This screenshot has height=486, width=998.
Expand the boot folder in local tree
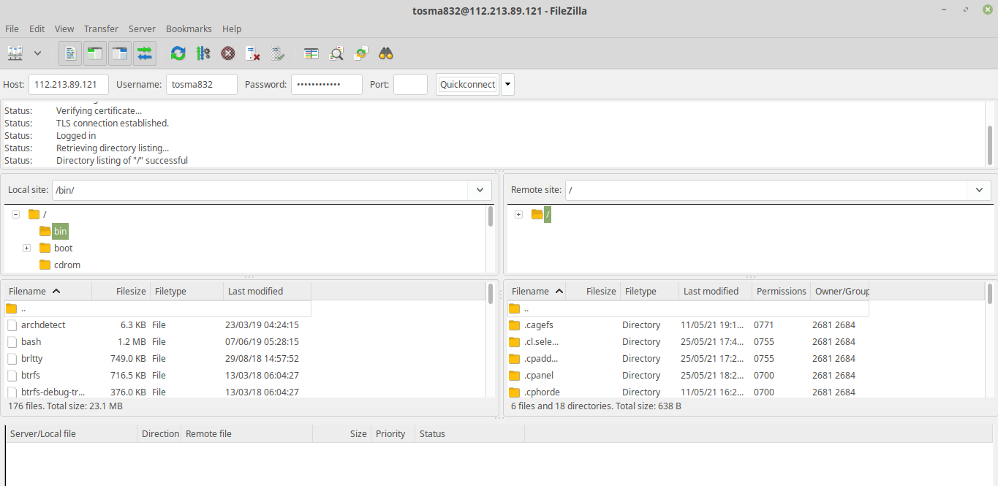[x=26, y=248]
